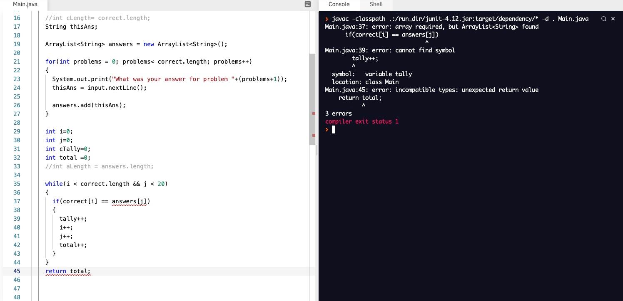Image resolution: width=623 pixels, height=301 pixels.
Task: Open the Main.java editor tab
Action: (x=25, y=5)
